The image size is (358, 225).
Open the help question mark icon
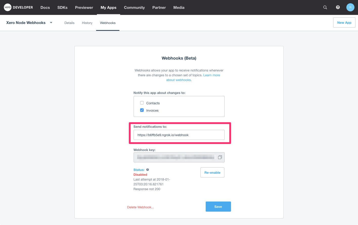pos(338,7)
